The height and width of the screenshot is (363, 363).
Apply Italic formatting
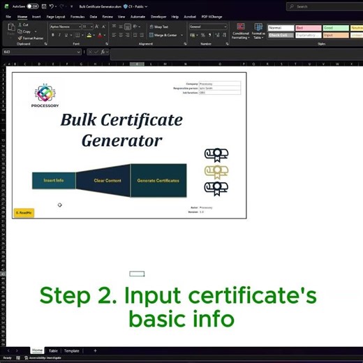(59, 35)
